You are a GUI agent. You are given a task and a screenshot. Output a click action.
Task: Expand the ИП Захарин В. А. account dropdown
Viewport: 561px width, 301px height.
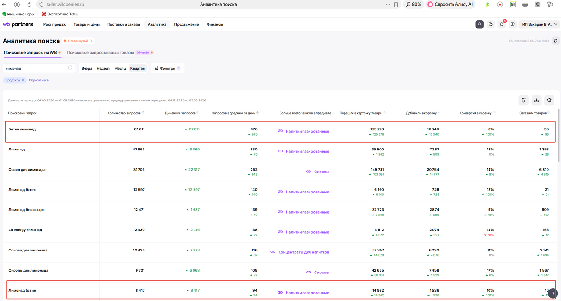(x=540, y=24)
